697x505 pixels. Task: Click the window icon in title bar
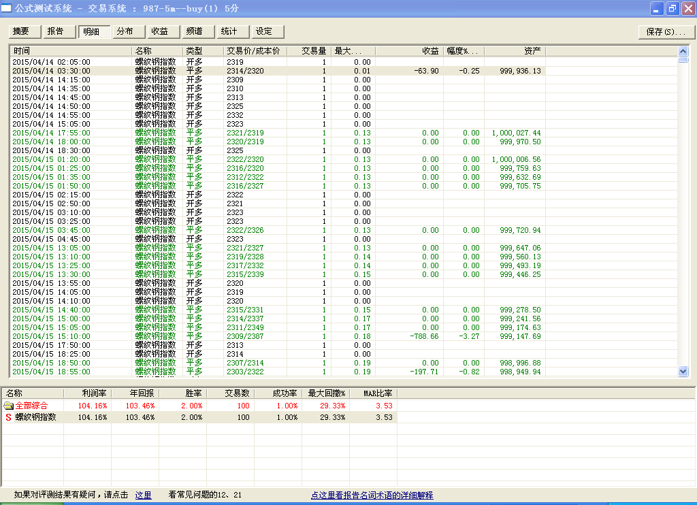6,8
